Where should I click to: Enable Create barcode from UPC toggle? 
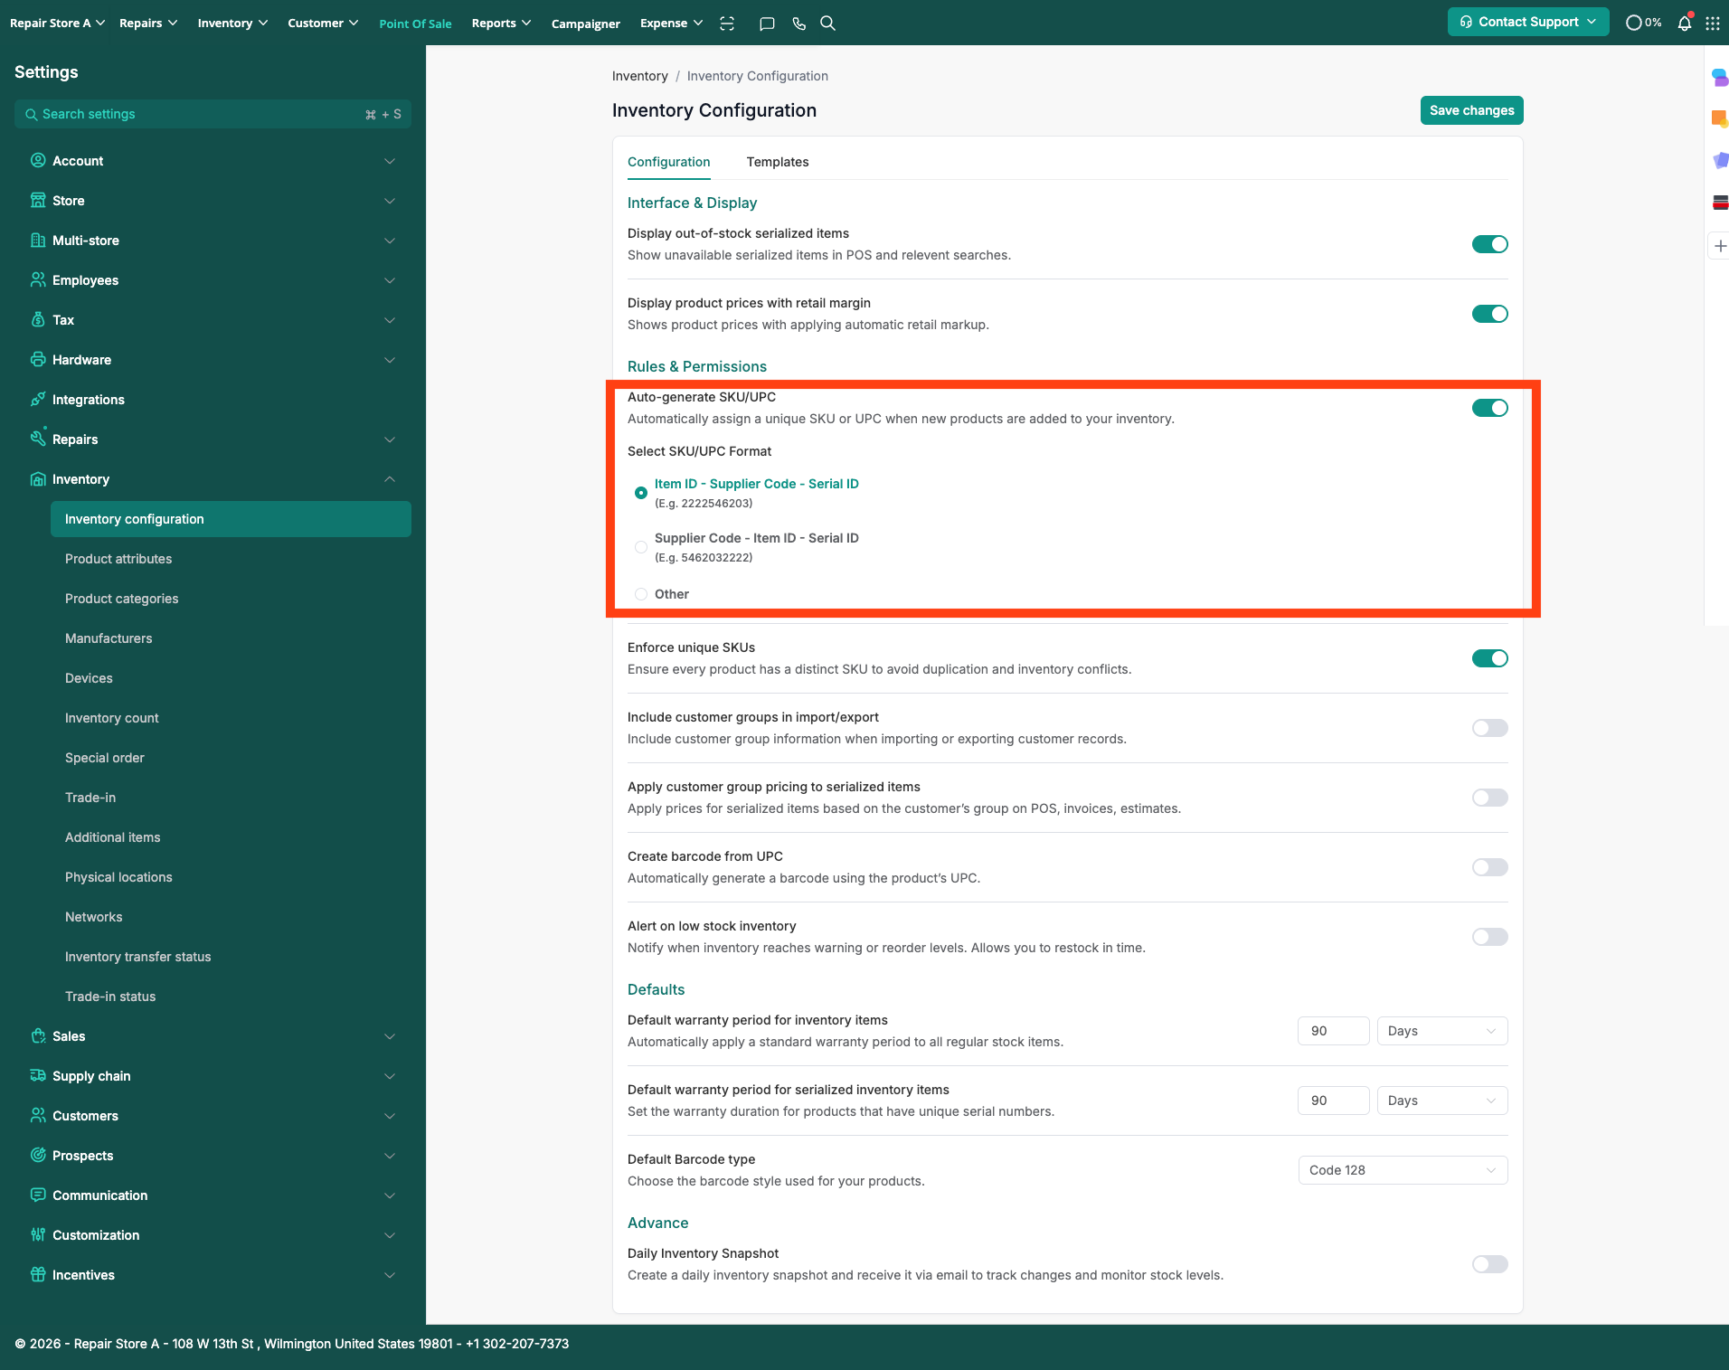(1489, 867)
